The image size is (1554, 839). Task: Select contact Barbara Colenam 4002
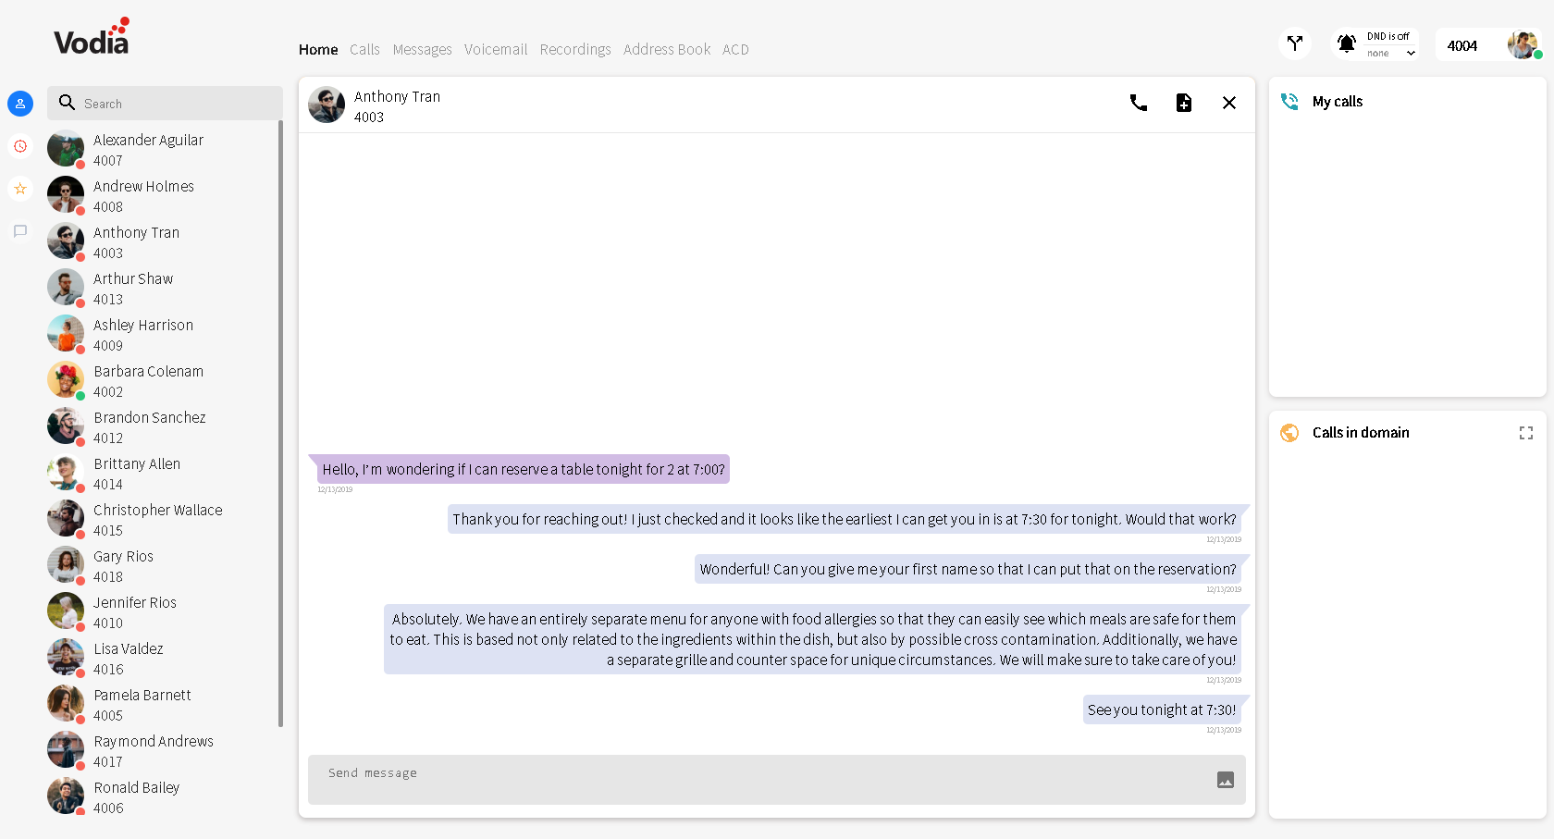[x=163, y=381]
